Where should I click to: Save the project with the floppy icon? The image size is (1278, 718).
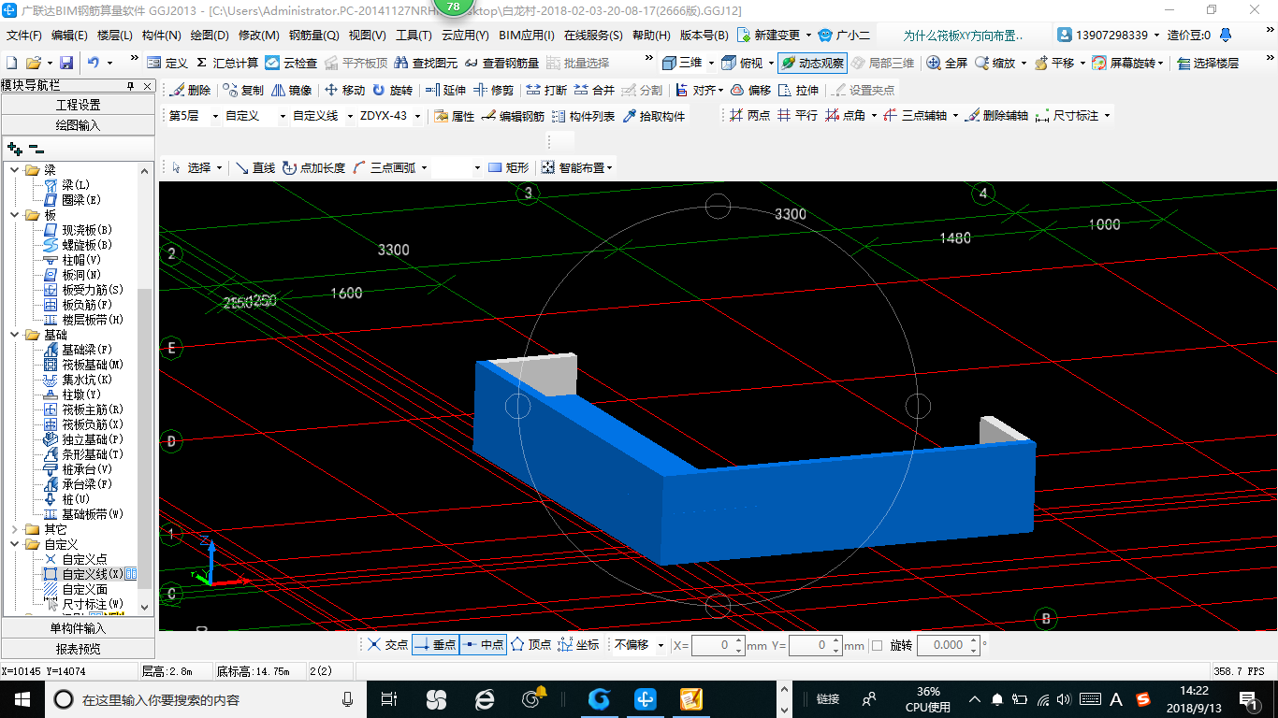[x=66, y=63]
